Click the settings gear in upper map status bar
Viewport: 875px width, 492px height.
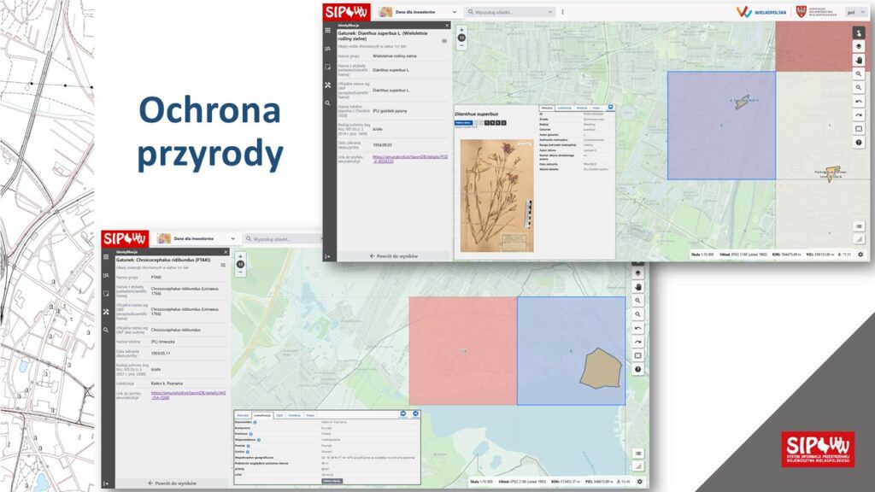click(860, 254)
